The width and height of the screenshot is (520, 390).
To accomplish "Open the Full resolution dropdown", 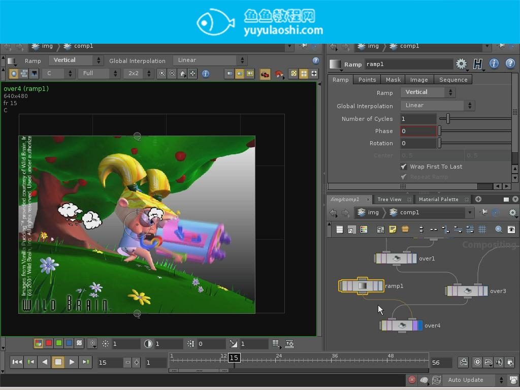I will 99,73.
